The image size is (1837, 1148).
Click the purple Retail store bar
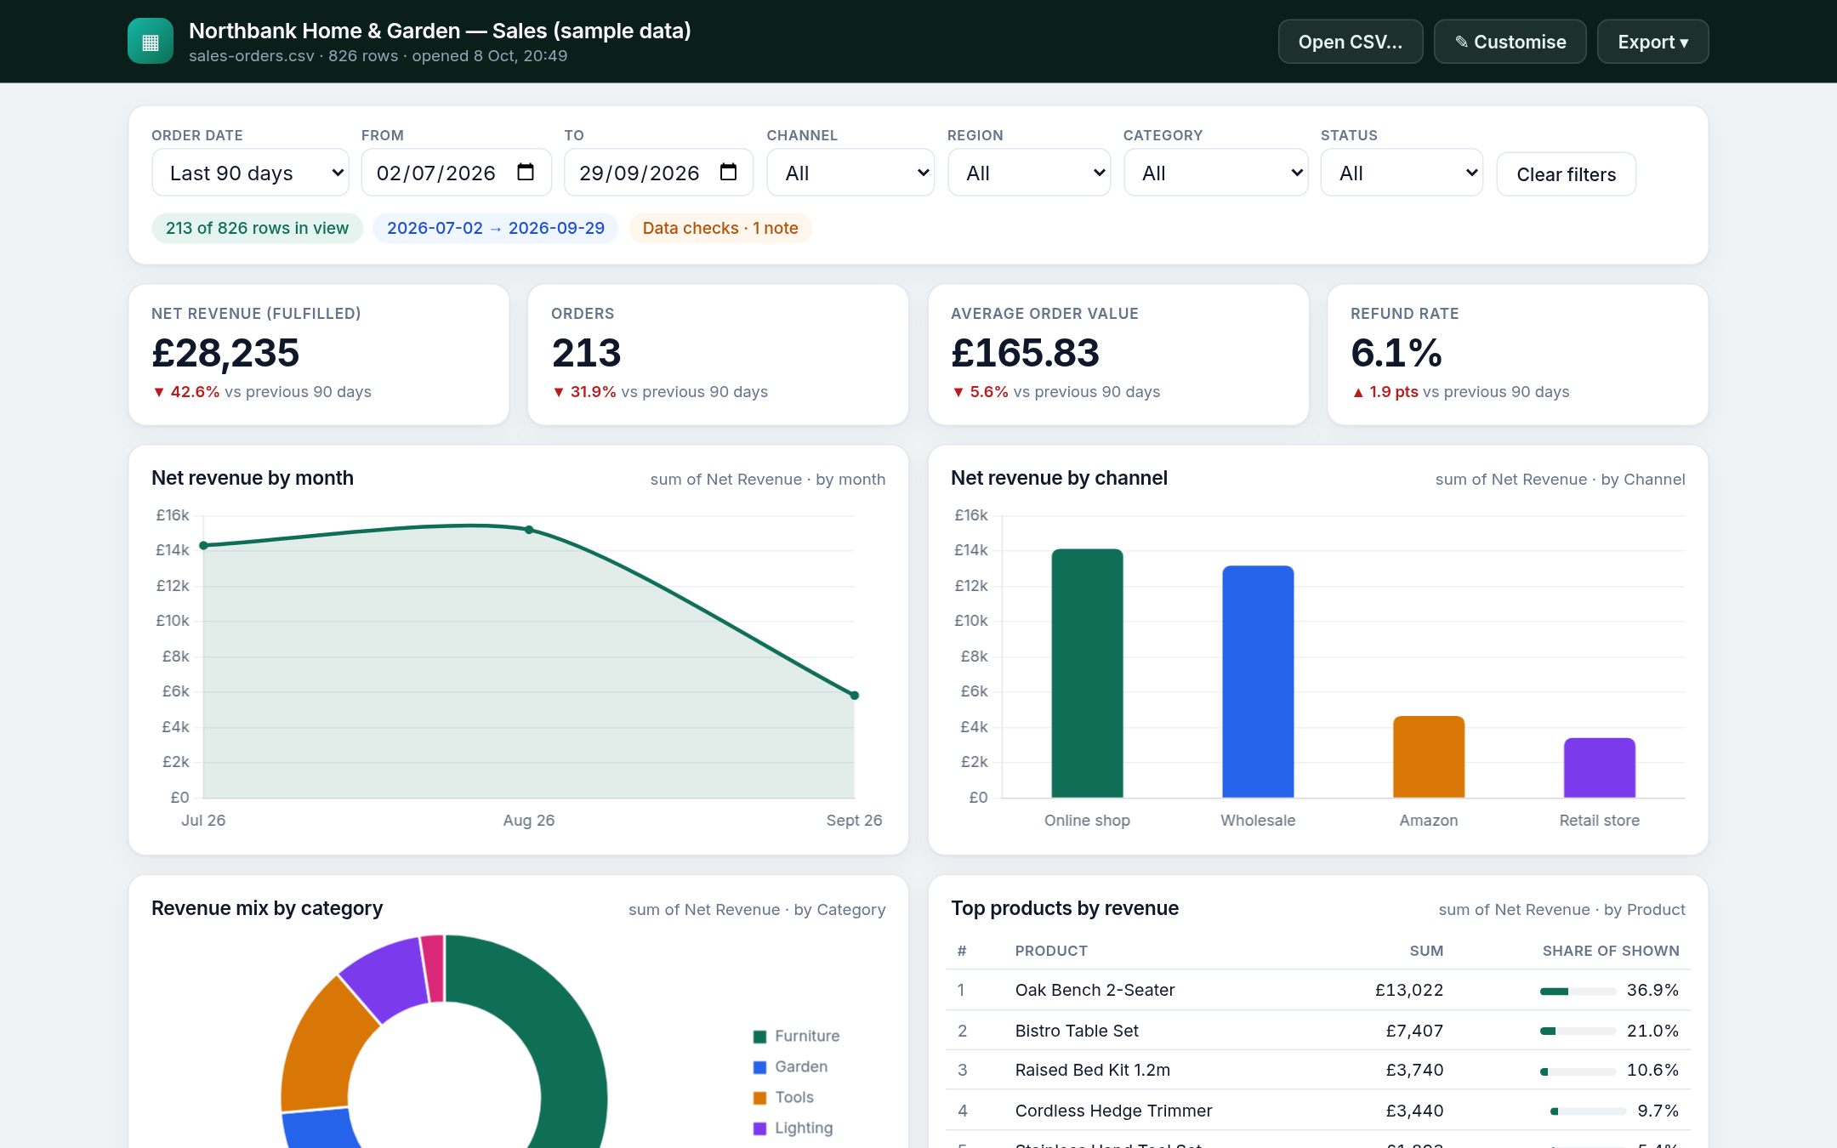(1600, 768)
